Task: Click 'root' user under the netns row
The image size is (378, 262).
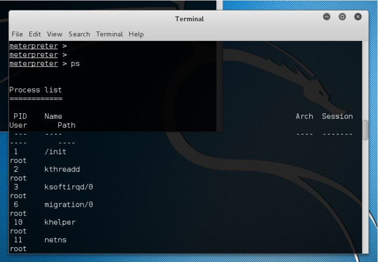Action: tap(18, 249)
